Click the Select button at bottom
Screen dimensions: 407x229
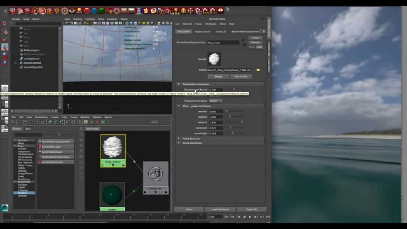[189, 209]
